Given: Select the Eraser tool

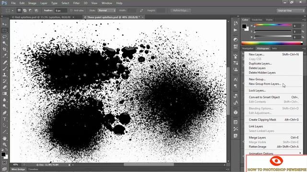Looking at the screenshot, I should [4, 87].
